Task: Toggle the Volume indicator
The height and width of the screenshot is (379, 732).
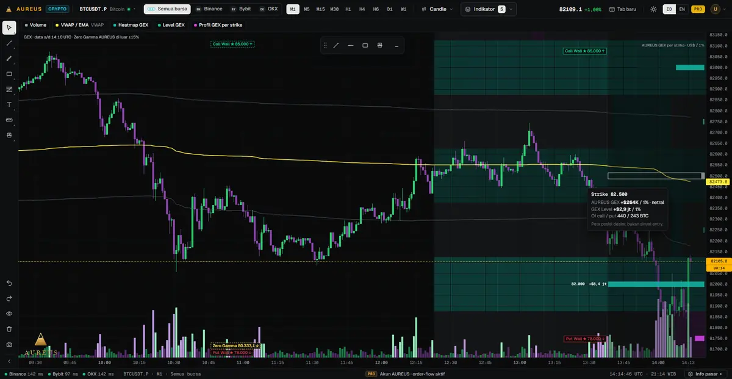Action: pos(35,25)
